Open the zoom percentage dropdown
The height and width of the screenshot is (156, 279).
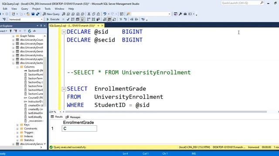click(60, 112)
